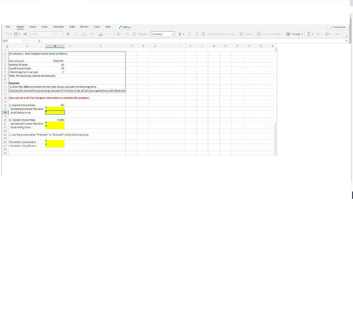Open the Editing mode selector
This screenshot has width=353, height=309.
tap(126, 27)
